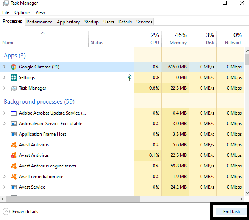Click the Avast Service icon

(x=14, y=187)
